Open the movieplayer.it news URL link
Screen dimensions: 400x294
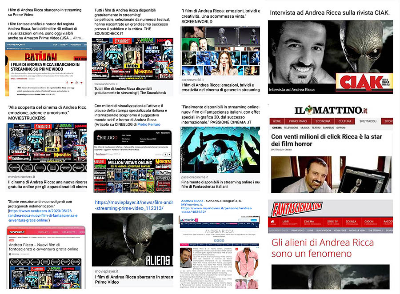(134, 205)
